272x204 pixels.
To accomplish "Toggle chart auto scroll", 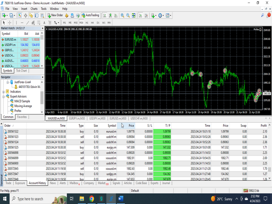I will click(141, 15).
